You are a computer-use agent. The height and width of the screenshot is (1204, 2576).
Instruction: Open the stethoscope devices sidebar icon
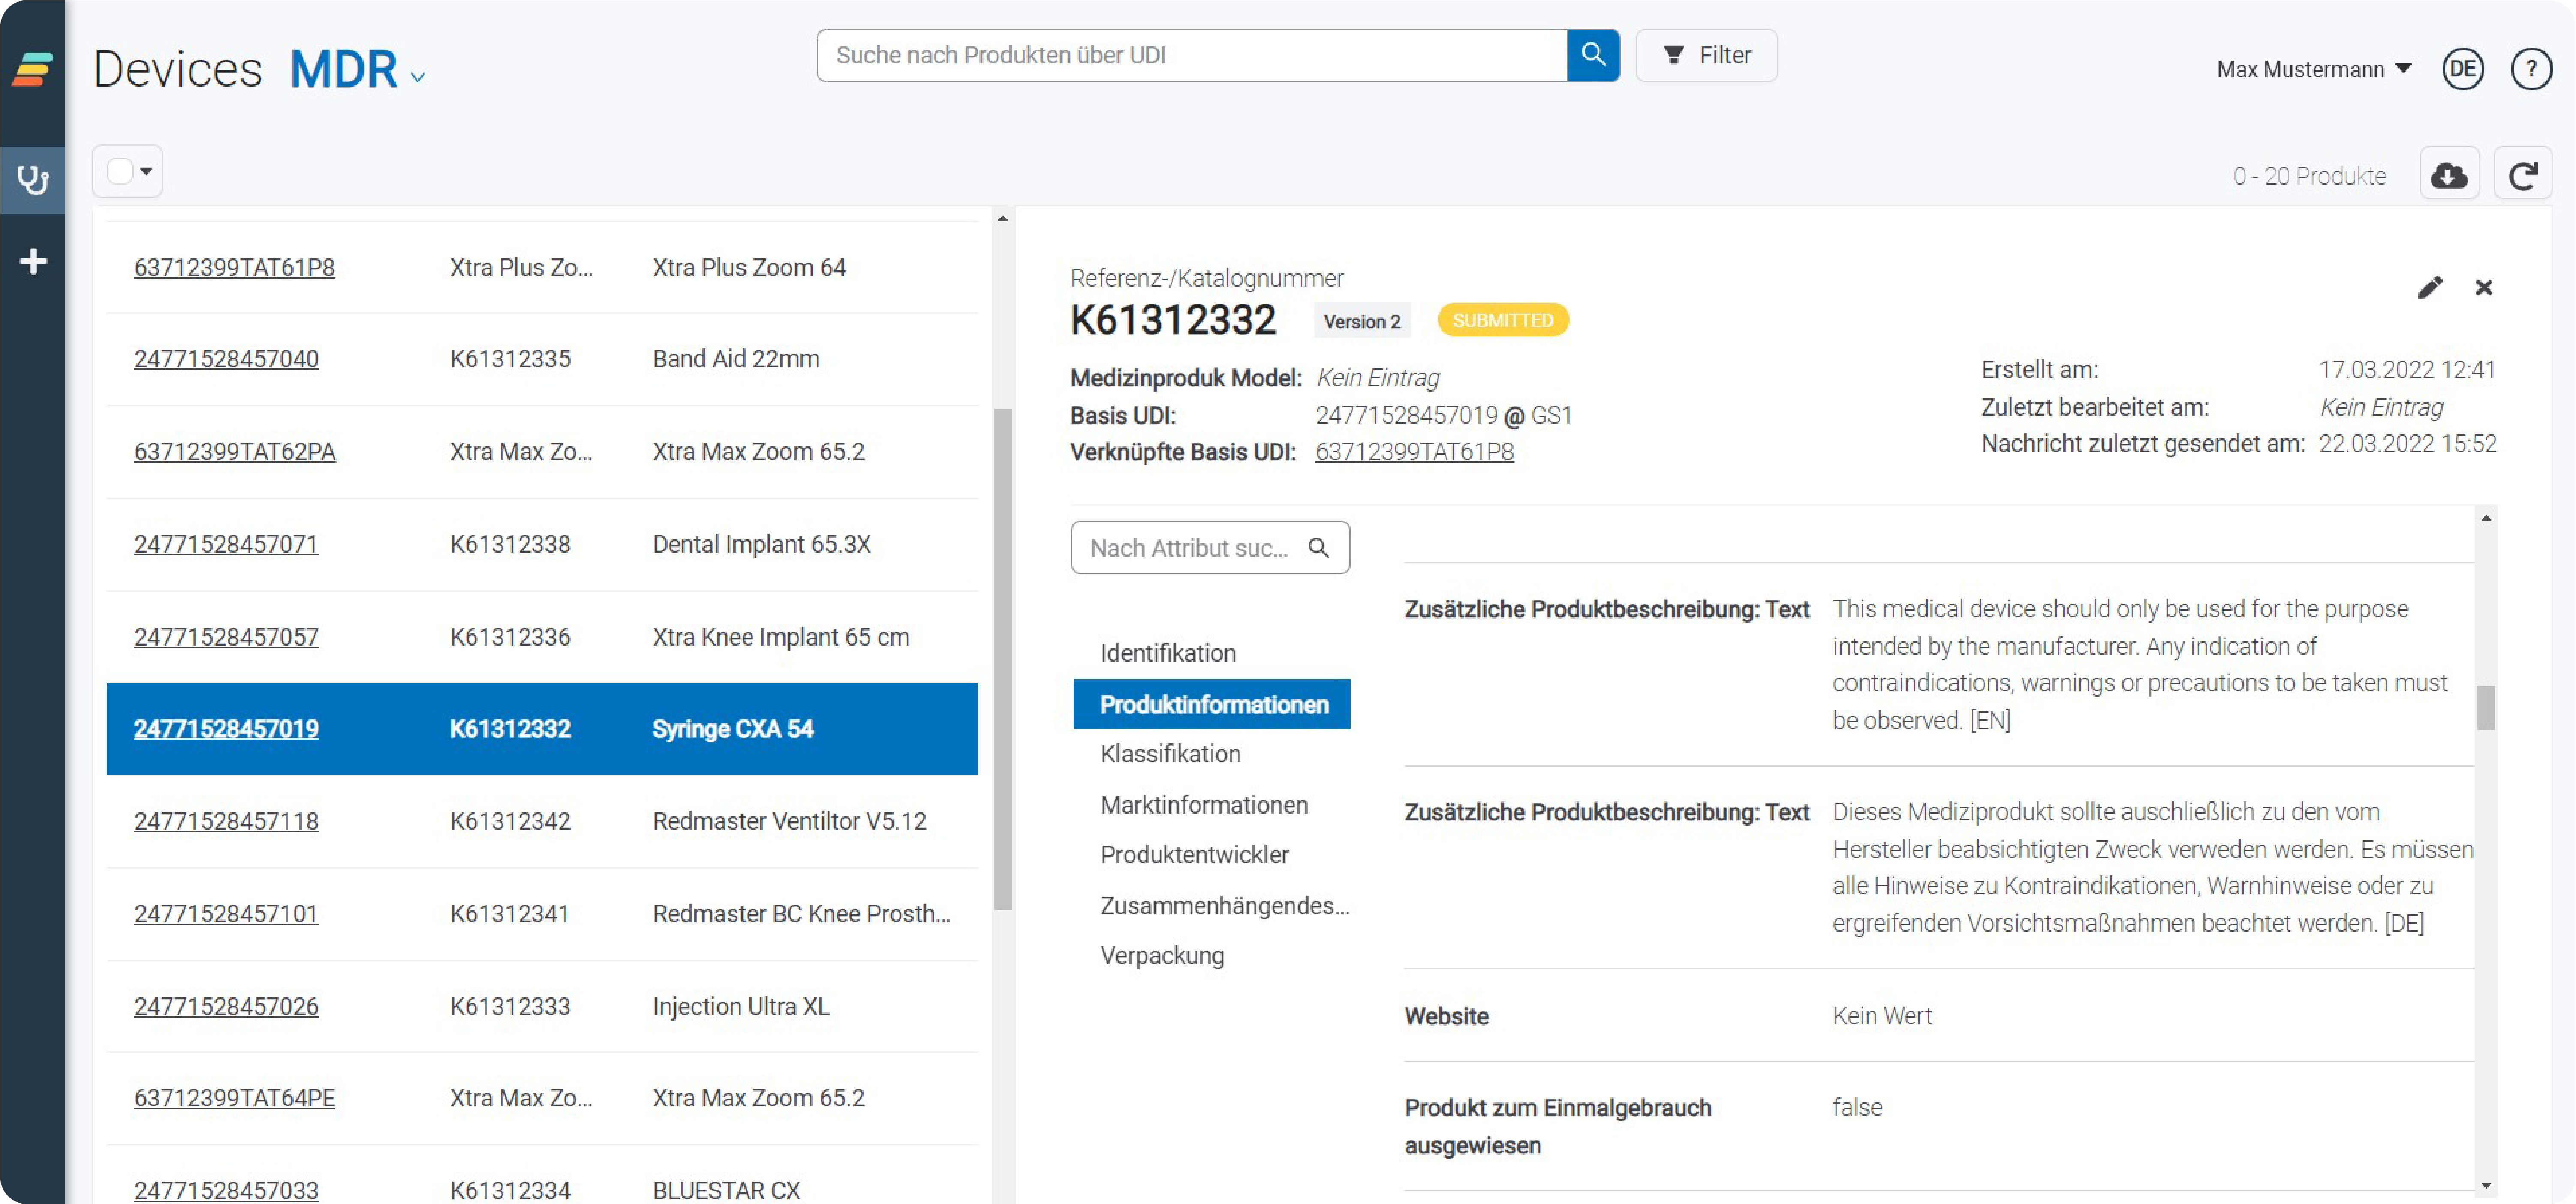pyautogui.click(x=33, y=181)
